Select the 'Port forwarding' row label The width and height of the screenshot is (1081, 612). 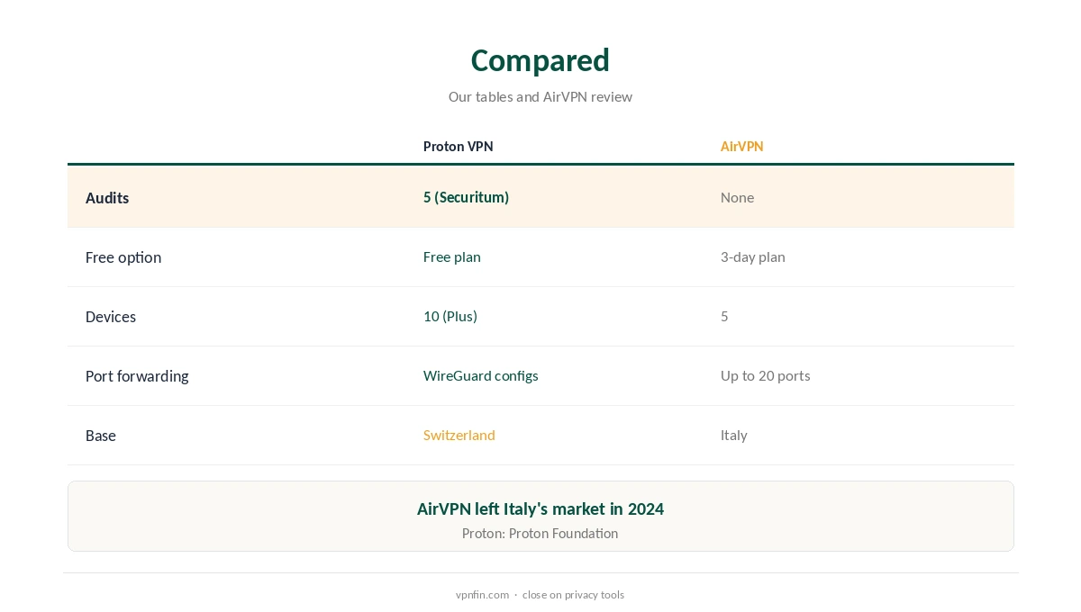(x=137, y=376)
